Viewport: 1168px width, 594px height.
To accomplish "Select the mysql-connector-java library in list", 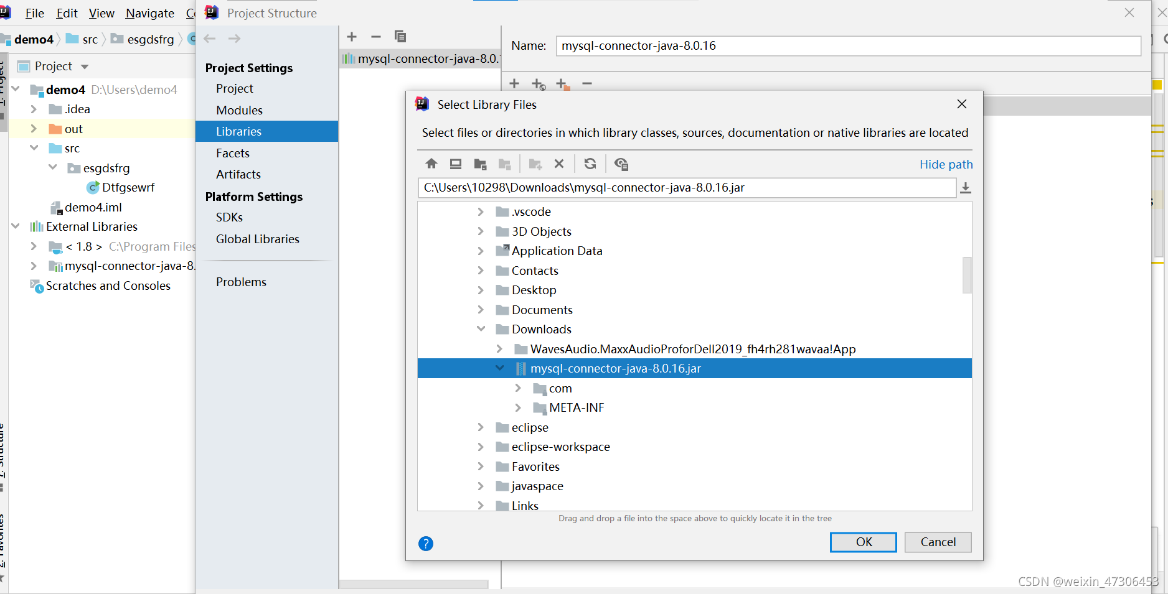I will 420,58.
